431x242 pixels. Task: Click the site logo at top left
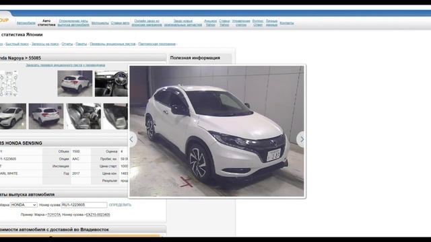click(x=5, y=20)
